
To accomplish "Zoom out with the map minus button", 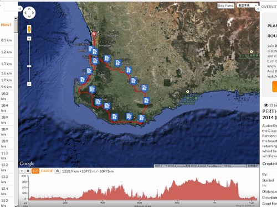I will [29, 84].
